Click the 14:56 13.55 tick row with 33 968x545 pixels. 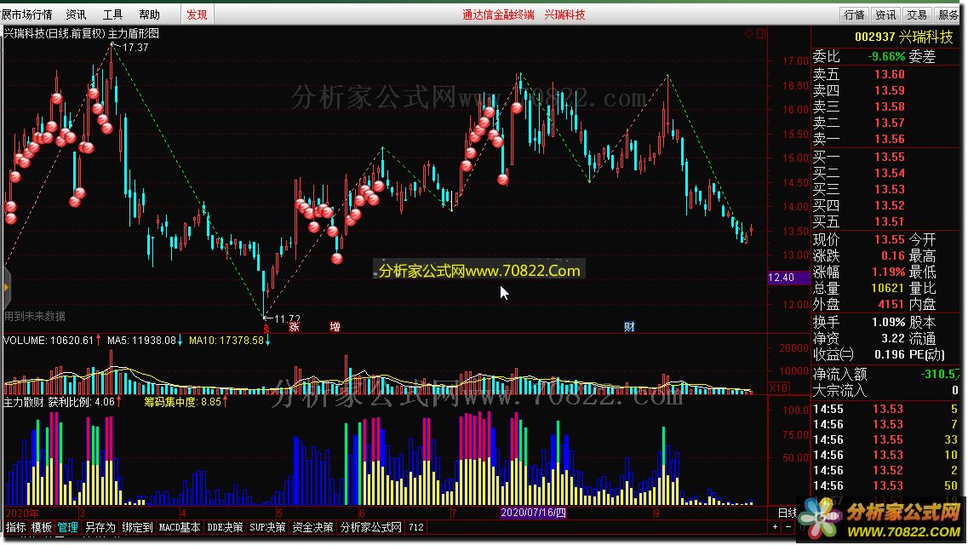click(886, 439)
